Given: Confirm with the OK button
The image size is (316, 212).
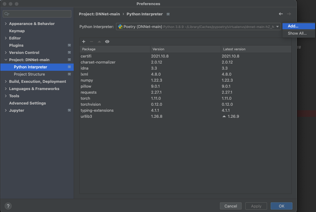Looking at the screenshot, I should point(282,206).
